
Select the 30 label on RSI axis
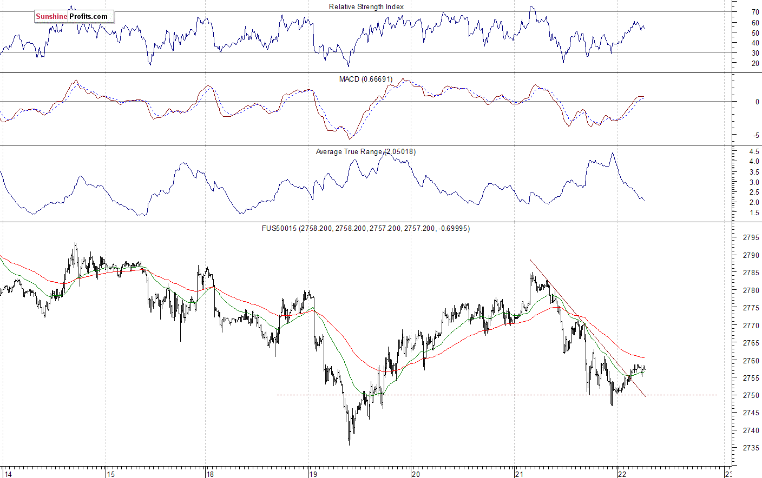coord(755,53)
